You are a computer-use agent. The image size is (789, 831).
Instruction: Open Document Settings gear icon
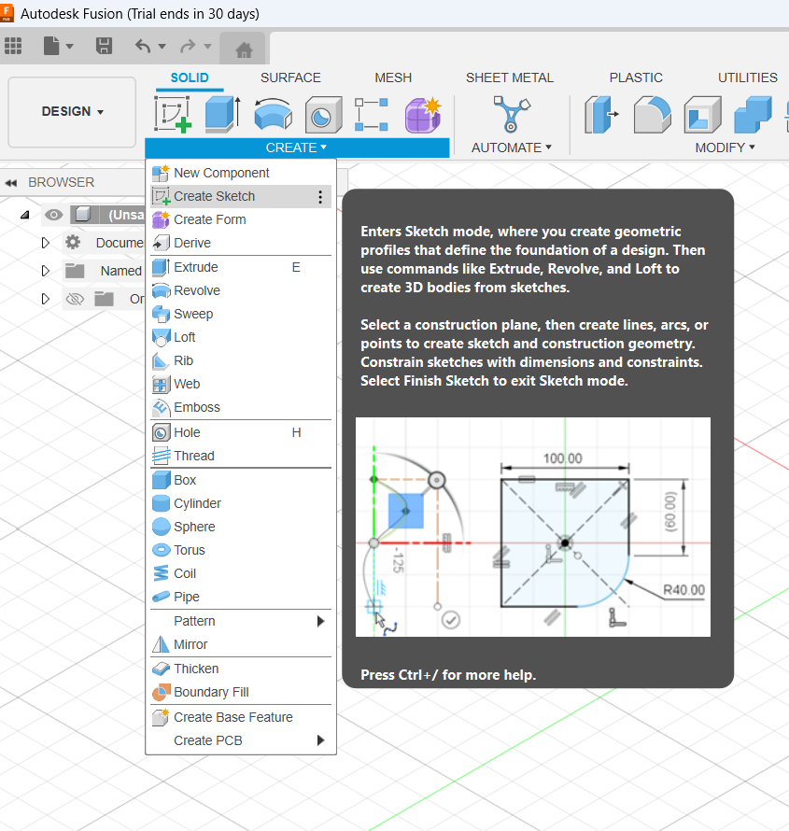pos(73,242)
